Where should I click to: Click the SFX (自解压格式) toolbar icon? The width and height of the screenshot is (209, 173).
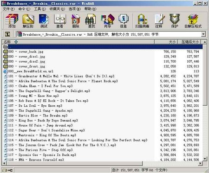click(x=193, y=21)
